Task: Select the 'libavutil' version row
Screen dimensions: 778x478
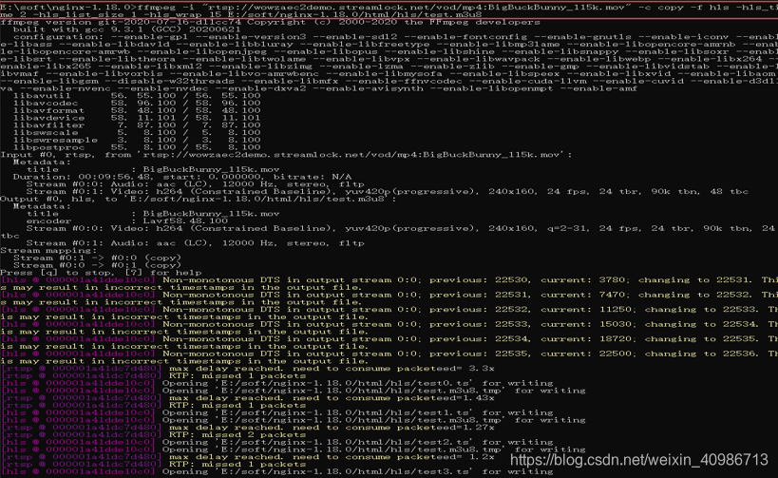Action: point(137,96)
